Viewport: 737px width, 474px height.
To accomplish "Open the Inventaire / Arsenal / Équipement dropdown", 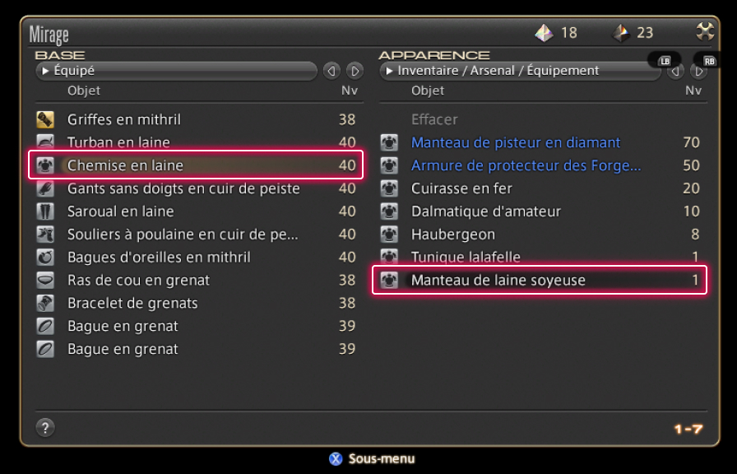I will click(x=520, y=71).
